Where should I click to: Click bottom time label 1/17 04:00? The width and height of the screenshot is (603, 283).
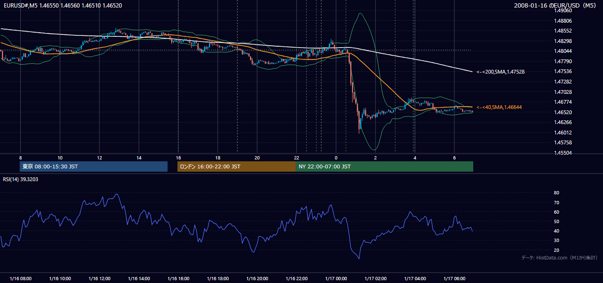tap(415, 279)
